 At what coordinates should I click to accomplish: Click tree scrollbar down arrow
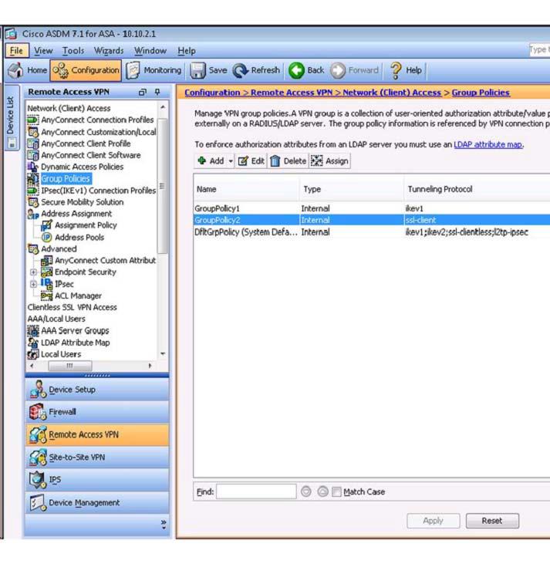(163, 354)
